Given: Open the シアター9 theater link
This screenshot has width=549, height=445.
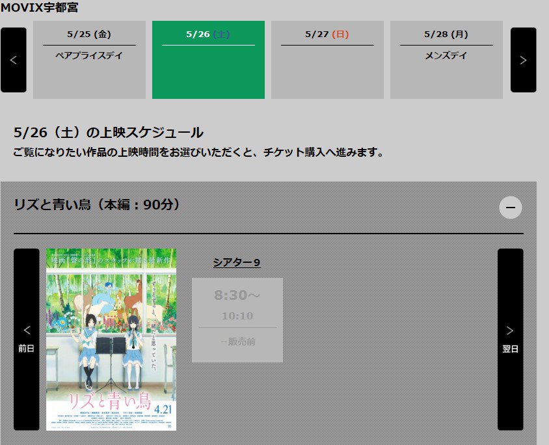Looking at the screenshot, I should pos(237,262).
